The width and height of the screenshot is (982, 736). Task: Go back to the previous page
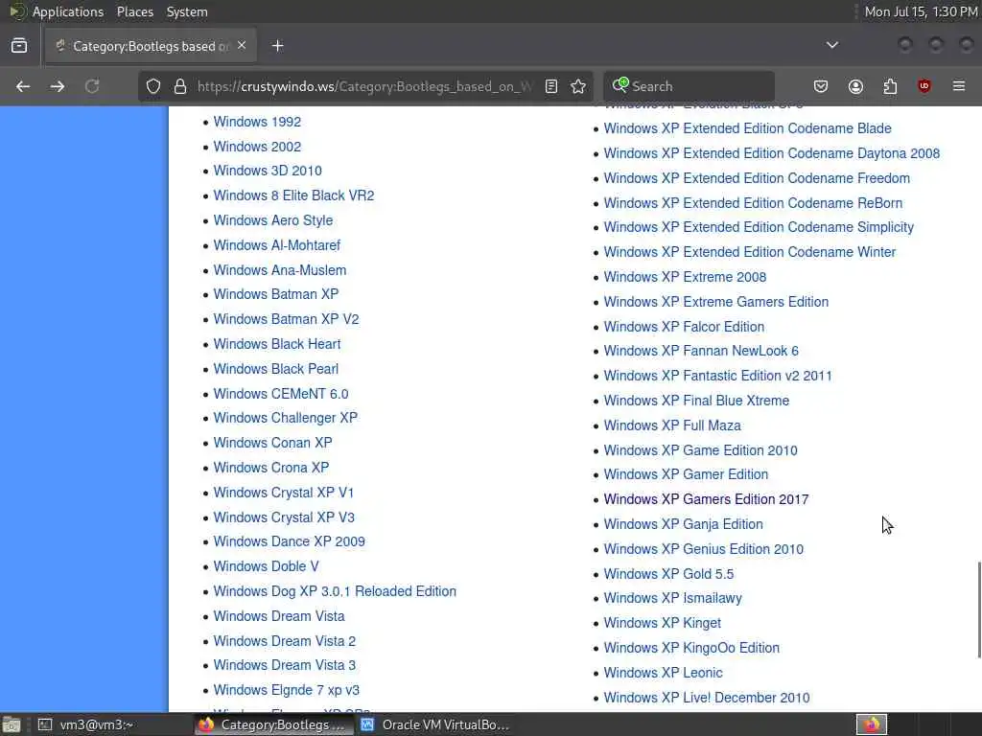point(23,86)
